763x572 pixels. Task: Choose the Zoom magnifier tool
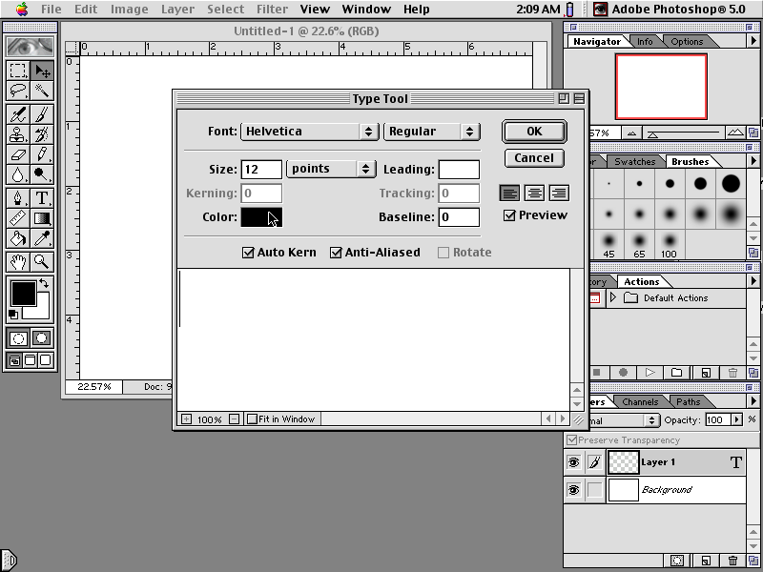point(42,261)
